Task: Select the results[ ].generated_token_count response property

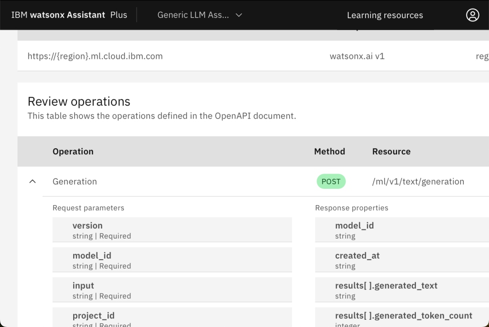Action: pyautogui.click(x=403, y=317)
